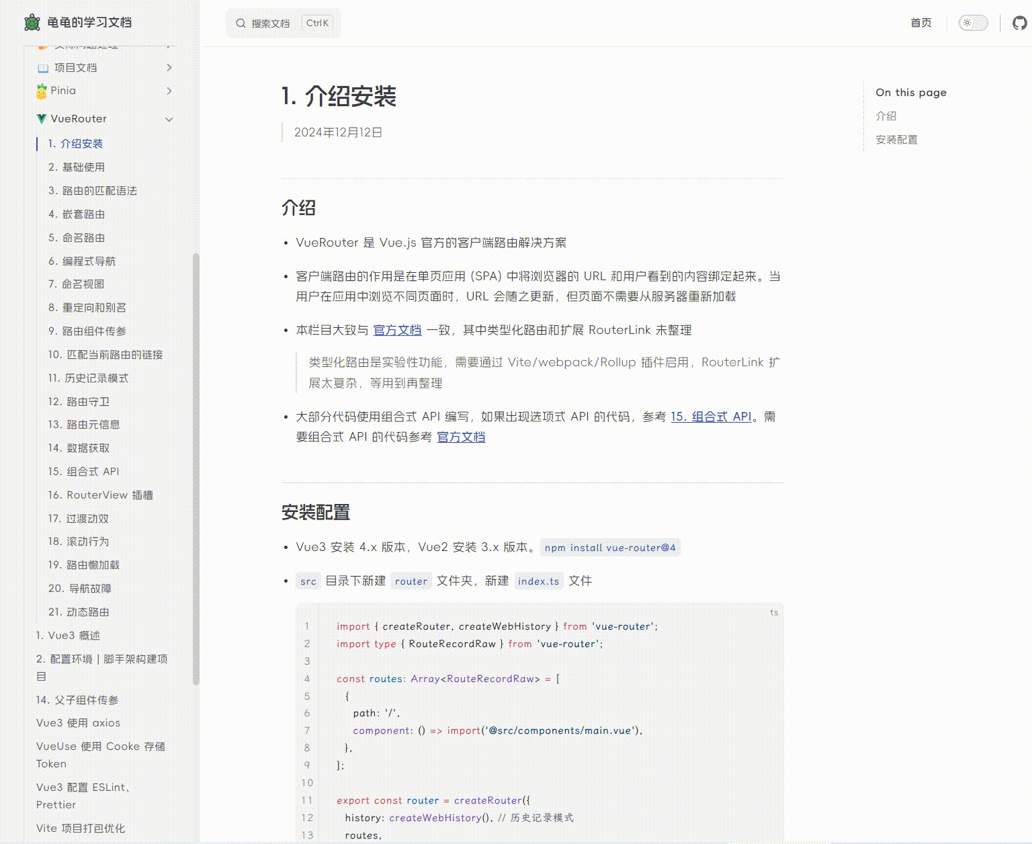Click the book icon next to 项目文档

pyautogui.click(x=42, y=67)
